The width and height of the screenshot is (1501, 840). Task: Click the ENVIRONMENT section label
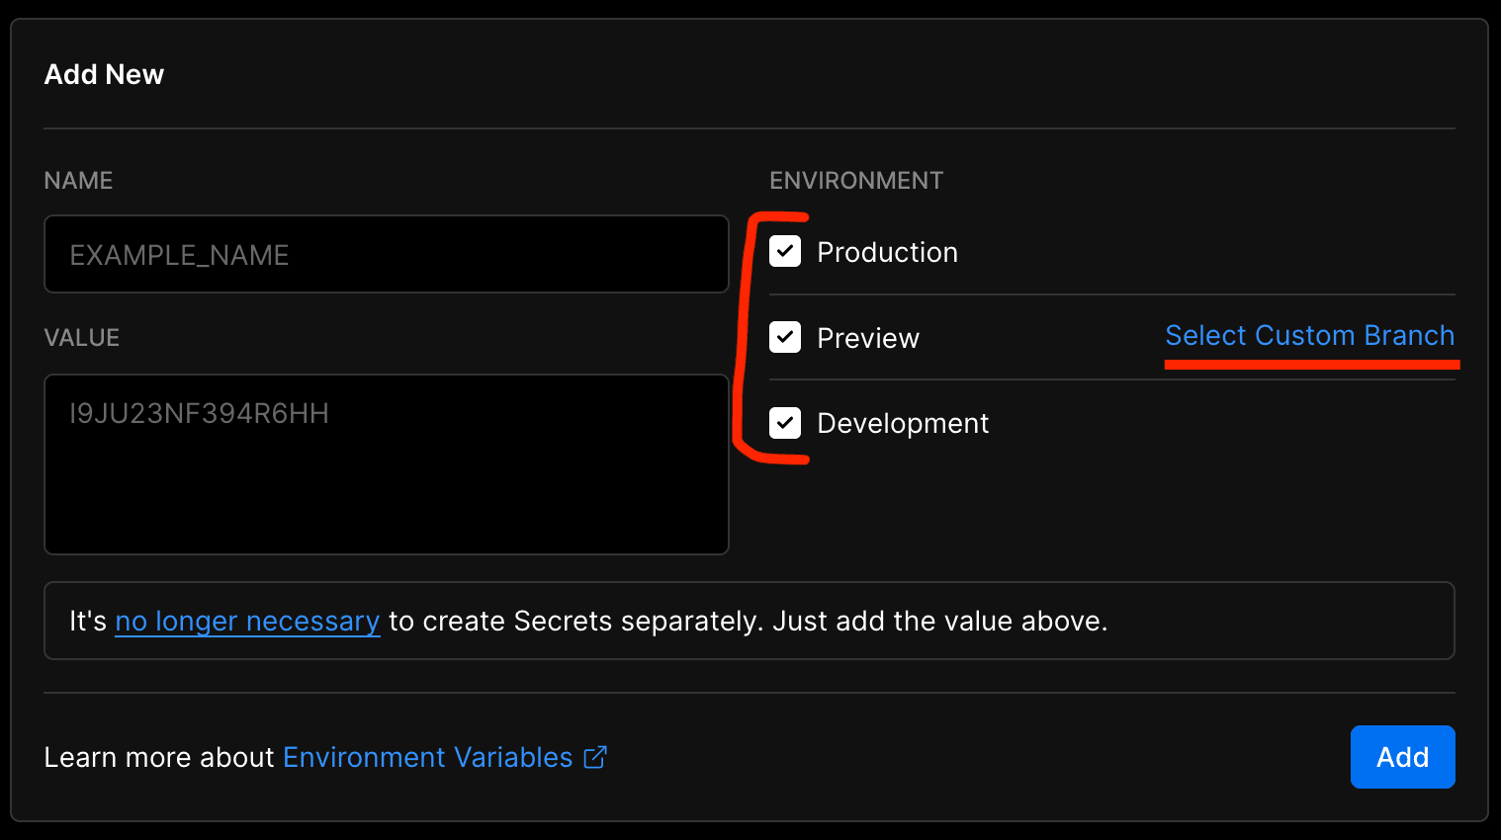click(856, 180)
